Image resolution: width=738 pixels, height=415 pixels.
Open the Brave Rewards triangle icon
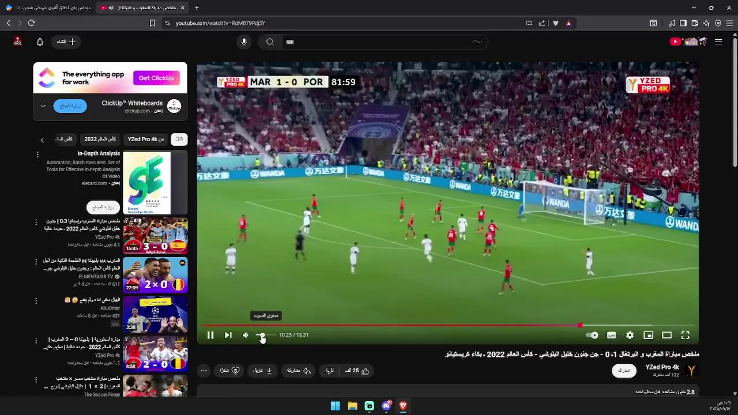[x=568, y=23]
